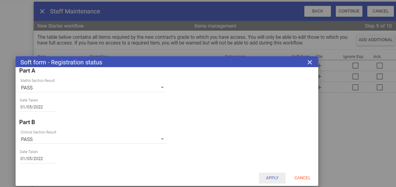Select the Part A Date Taken field
396x187 pixels.
coord(38,107)
